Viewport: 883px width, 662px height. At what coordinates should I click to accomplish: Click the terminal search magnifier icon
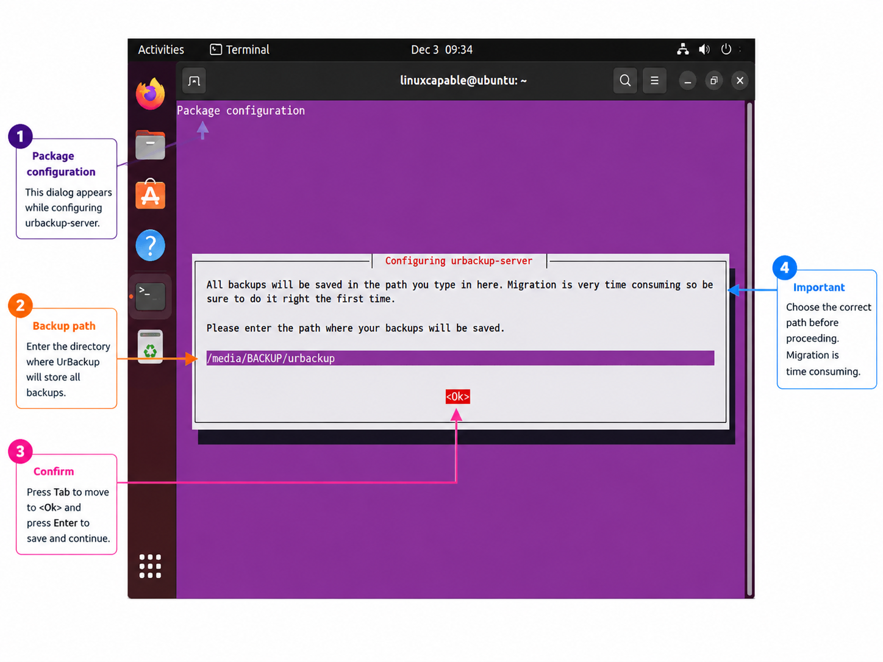[625, 80]
